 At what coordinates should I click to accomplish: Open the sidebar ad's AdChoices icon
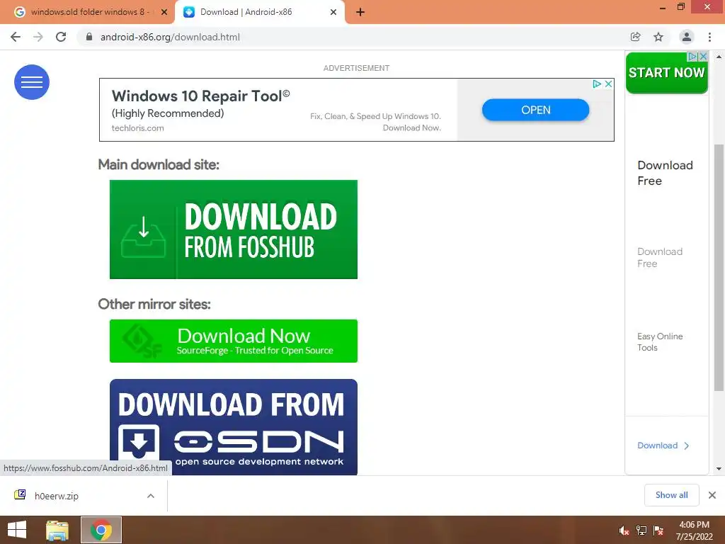[x=692, y=57]
